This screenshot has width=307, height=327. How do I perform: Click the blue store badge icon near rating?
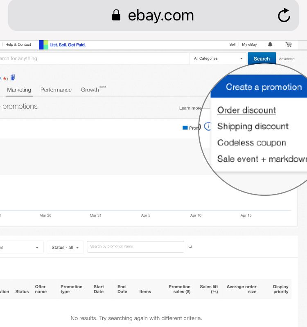pyautogui.click(x=13, y=78)
